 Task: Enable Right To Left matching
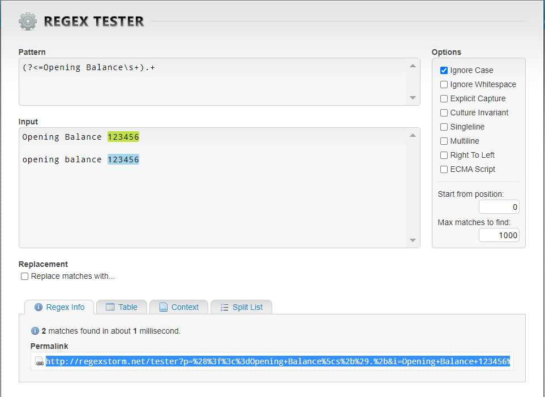[444, 155]
